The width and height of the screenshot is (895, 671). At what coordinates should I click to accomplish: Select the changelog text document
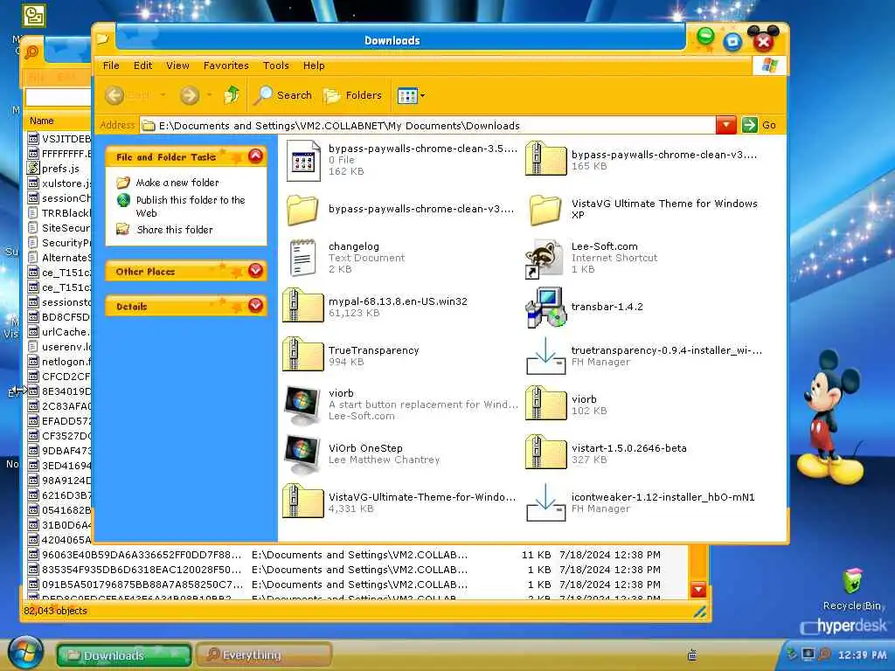[302, 258]
